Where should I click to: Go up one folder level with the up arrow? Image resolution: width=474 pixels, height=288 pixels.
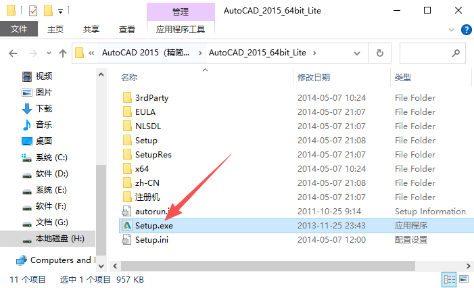tap(63, 53)
